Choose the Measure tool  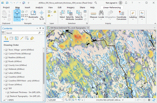[93, 15]
